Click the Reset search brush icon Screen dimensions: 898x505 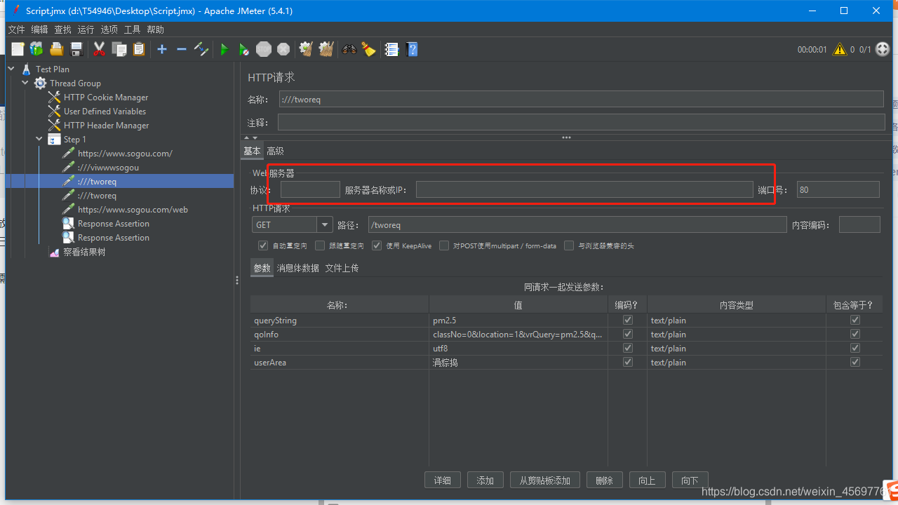click(x=368, y=49)
